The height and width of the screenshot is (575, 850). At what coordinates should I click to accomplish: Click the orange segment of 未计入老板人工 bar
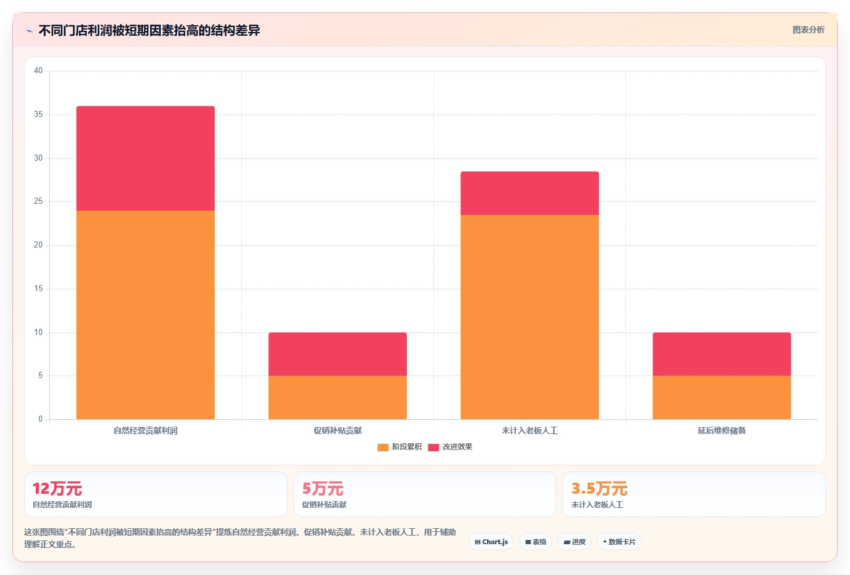(529, 317)
